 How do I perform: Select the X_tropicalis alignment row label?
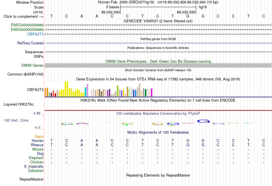(34, 167)
